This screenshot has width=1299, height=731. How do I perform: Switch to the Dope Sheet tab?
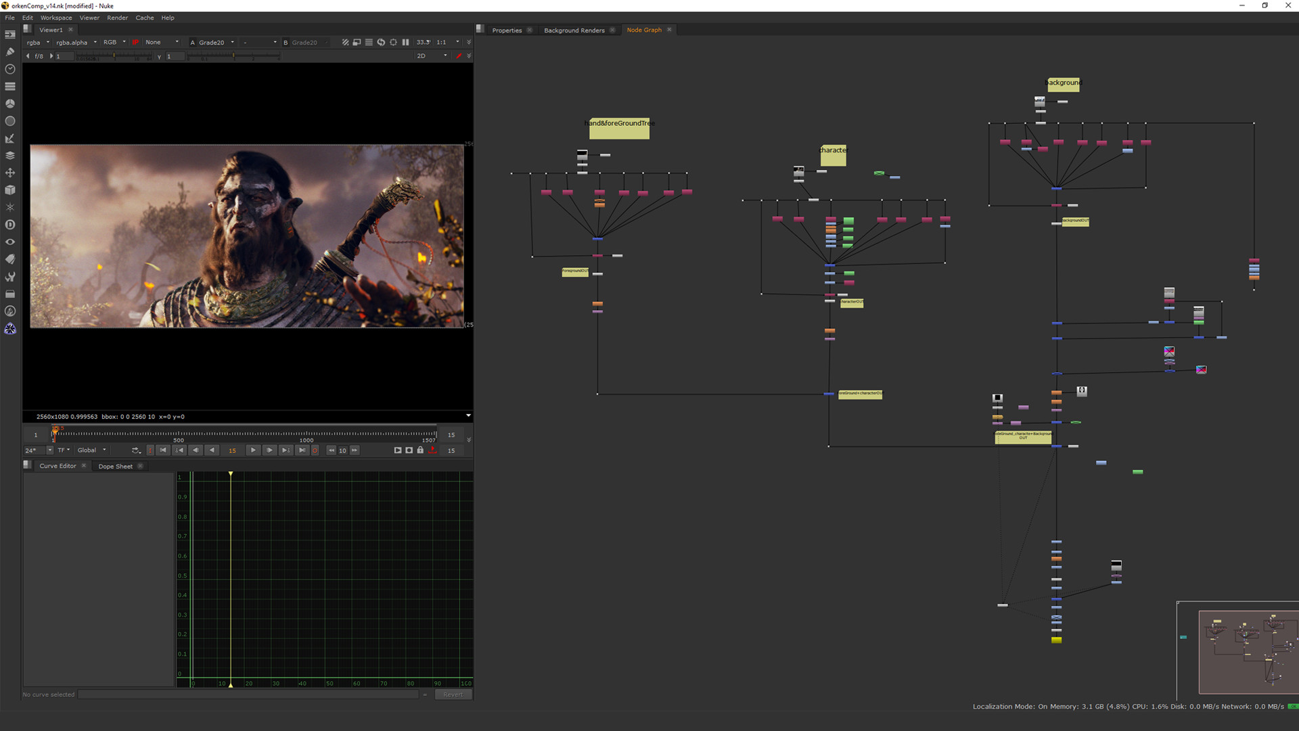pos(115,466)
